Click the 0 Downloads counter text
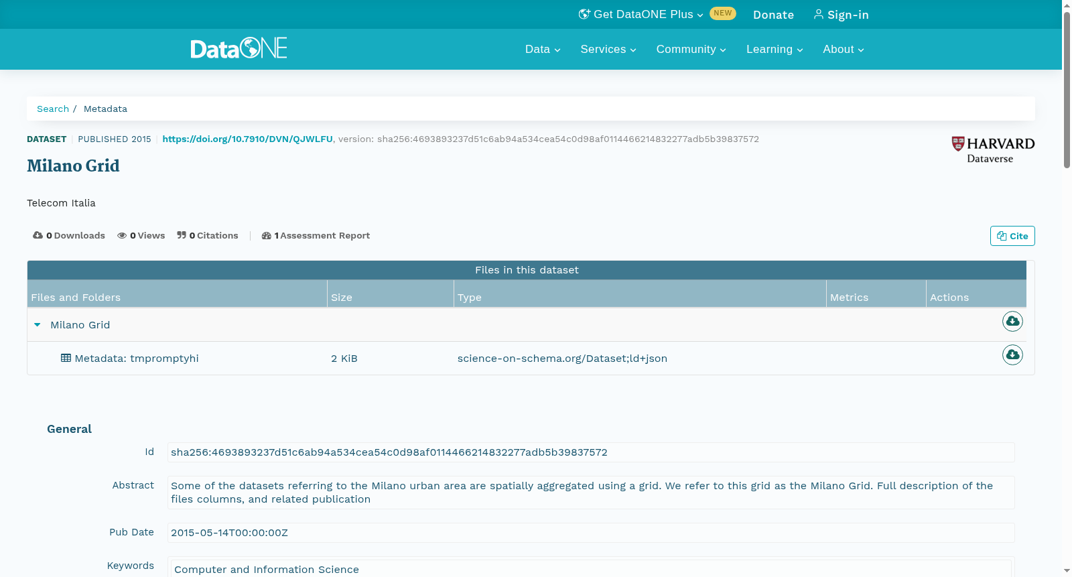The width and height of the screenshot is (1072, 577). 76,235
